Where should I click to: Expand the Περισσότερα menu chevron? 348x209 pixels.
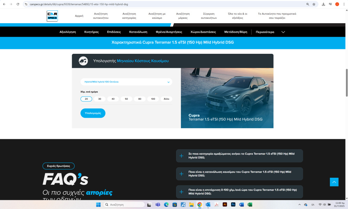click(x=283, y=32)
